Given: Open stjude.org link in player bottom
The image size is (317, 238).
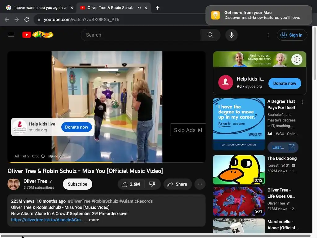Looking at the screenshot, I should point(58,156).
